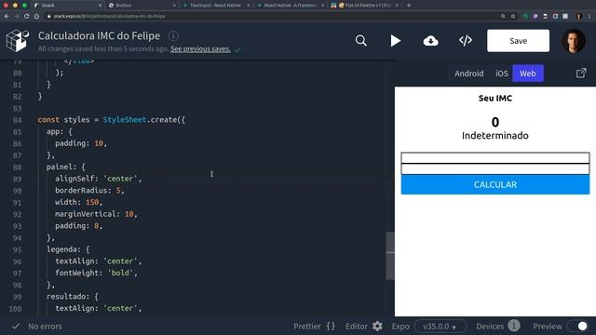Click the CALCULAR button in preview
This screenshot has height=335, width=596.
(495, 184)
